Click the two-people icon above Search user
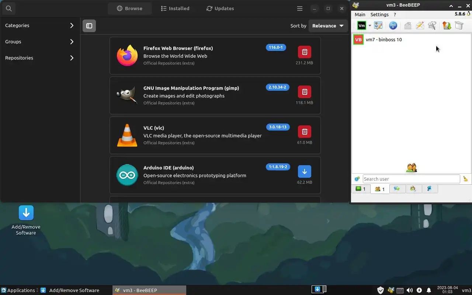 pos(411,168)
